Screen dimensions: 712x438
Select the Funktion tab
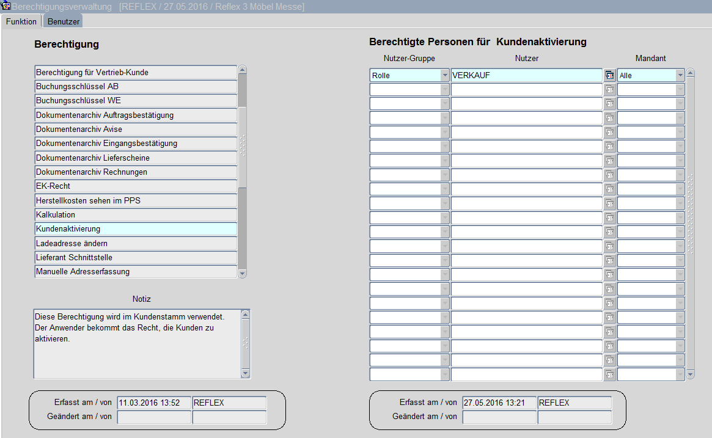pyautogui.click(x=21, y=21)
